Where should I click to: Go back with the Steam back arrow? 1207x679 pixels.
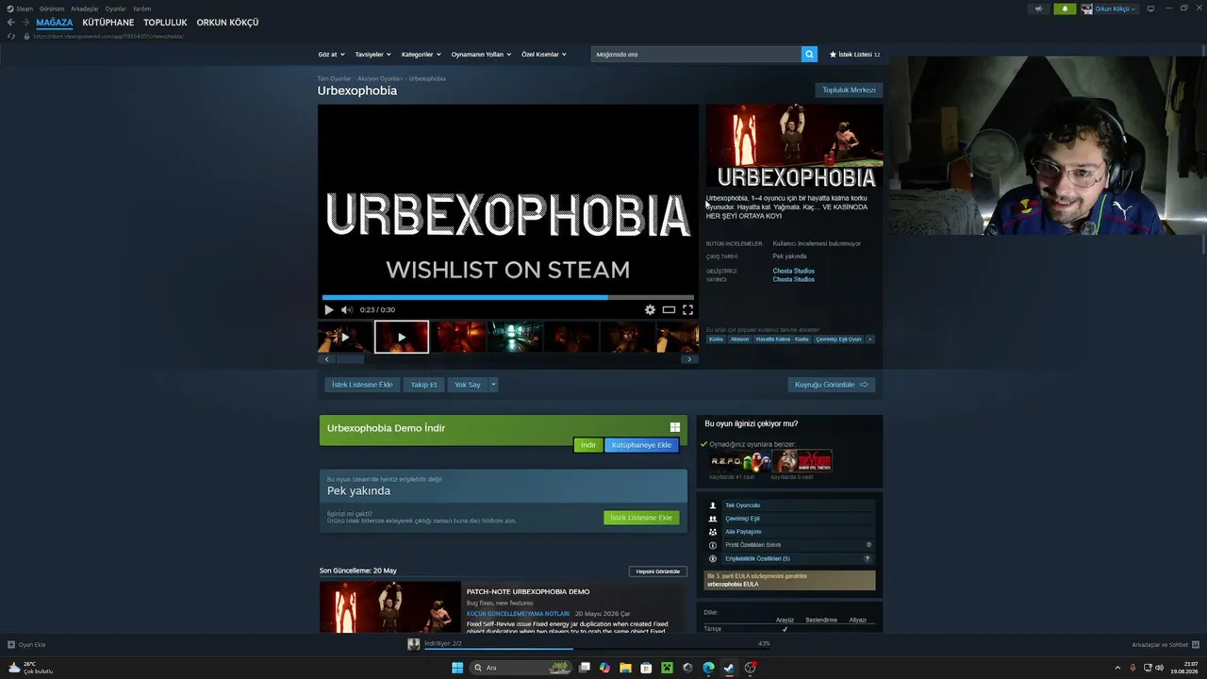[11, 23]
